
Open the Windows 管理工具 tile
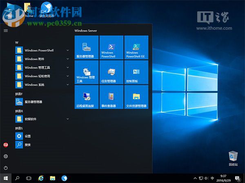coord(87,72)
